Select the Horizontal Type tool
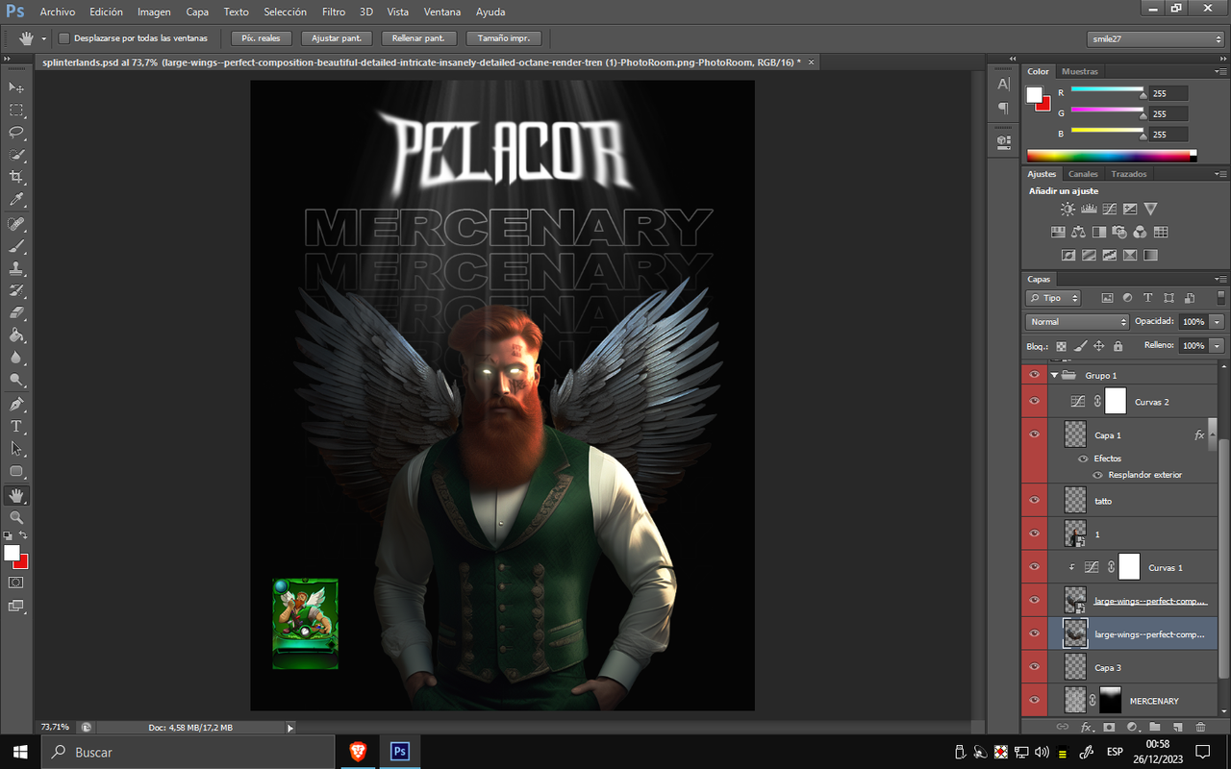The width and height of the screenshot is (1231, 769). click(16, 426)
